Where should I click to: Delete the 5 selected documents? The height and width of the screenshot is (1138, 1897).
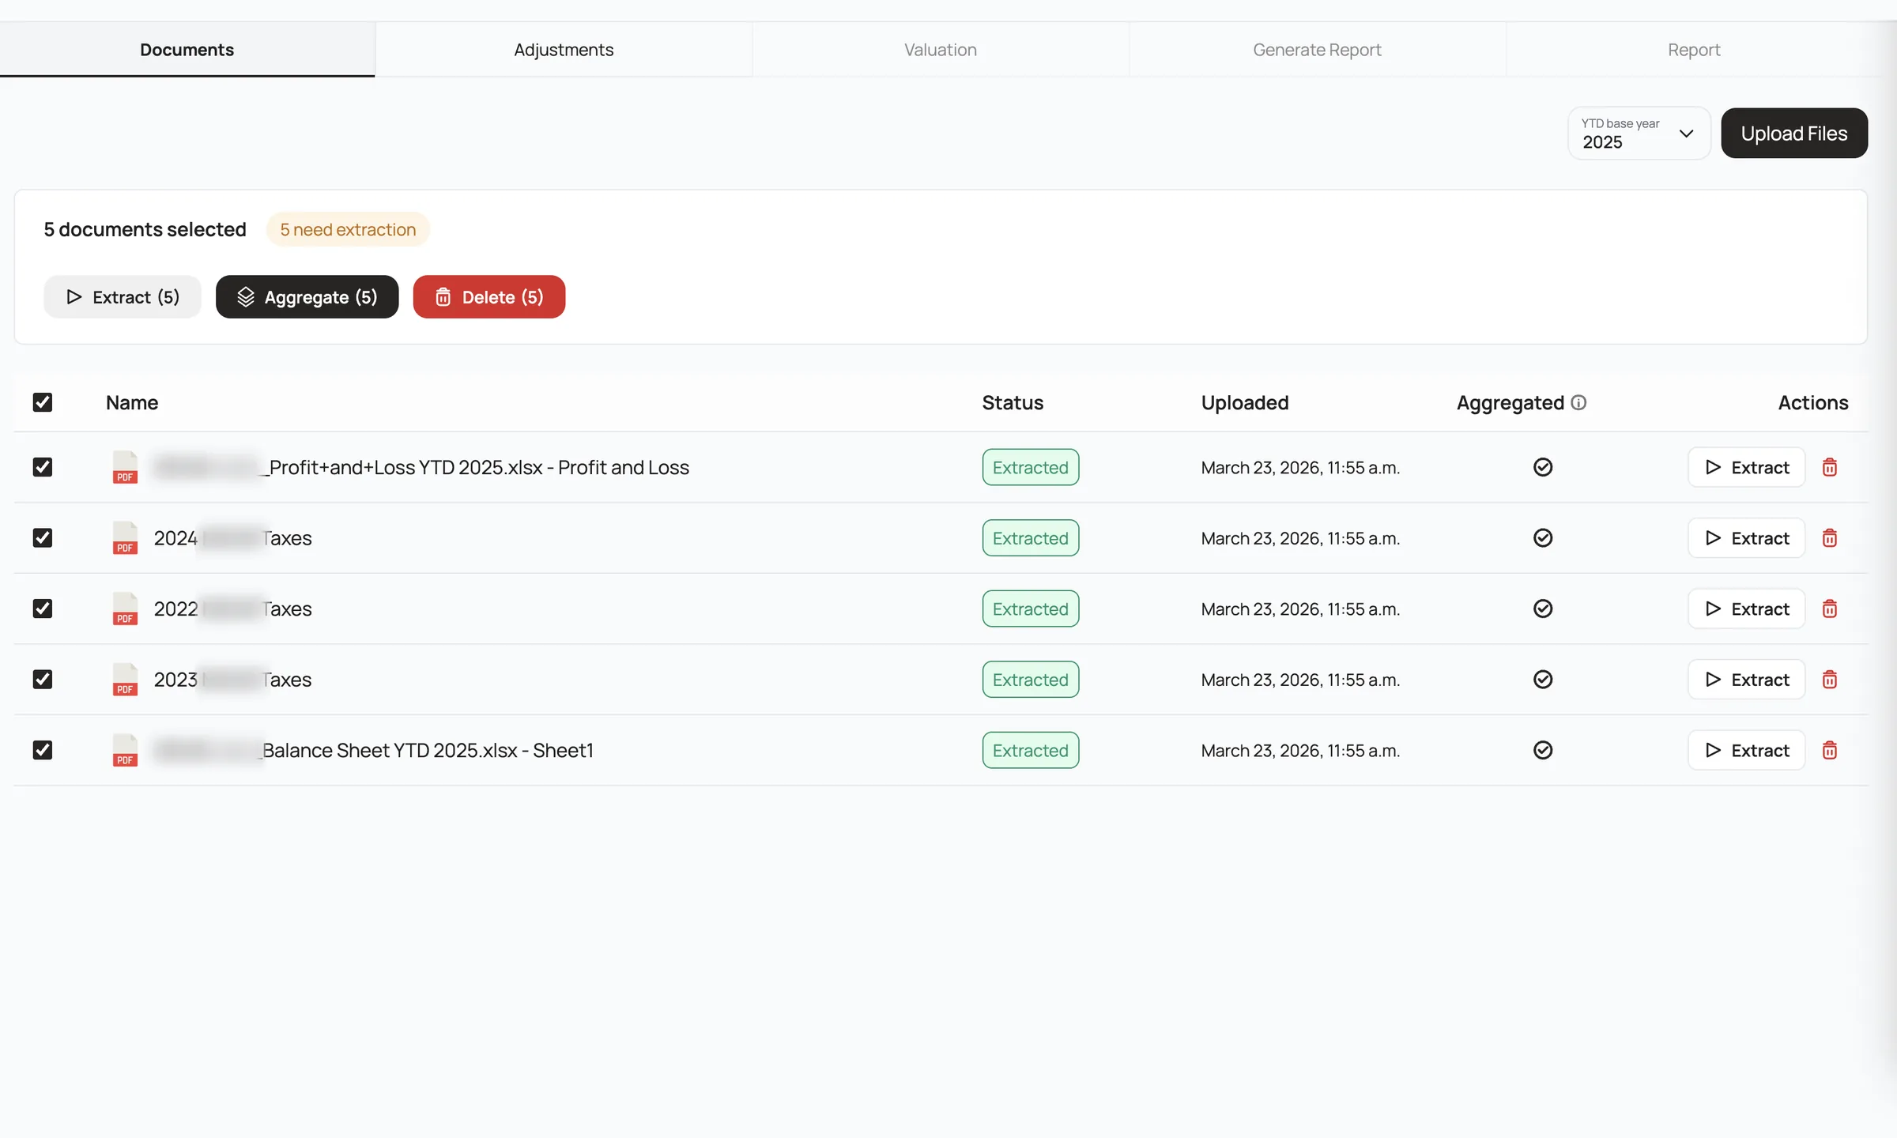pyautogui.click(x=489, y=296)
